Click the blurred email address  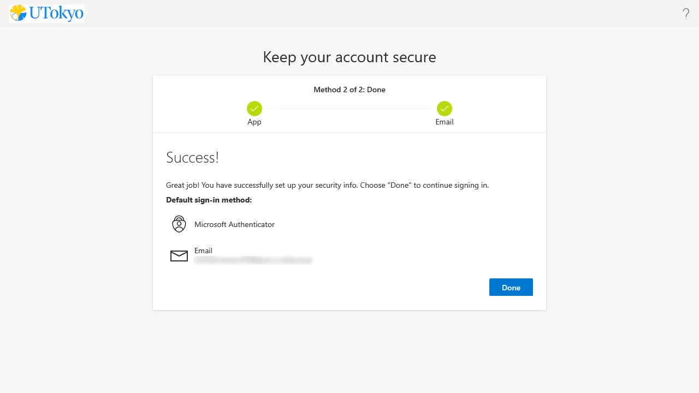(253, 260)
